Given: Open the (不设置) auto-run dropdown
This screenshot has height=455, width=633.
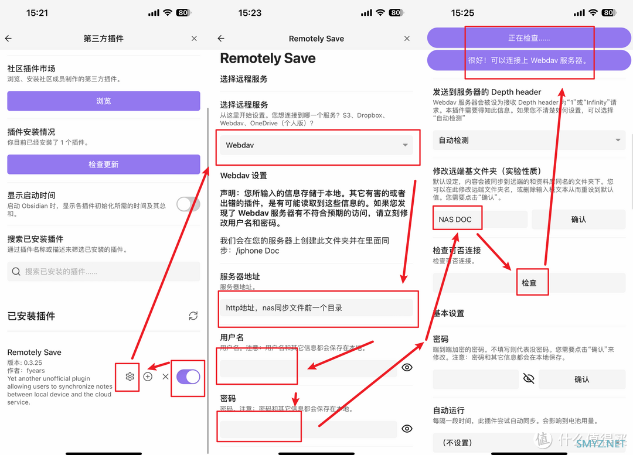Looking at the screenshot, I should (529, 443).
